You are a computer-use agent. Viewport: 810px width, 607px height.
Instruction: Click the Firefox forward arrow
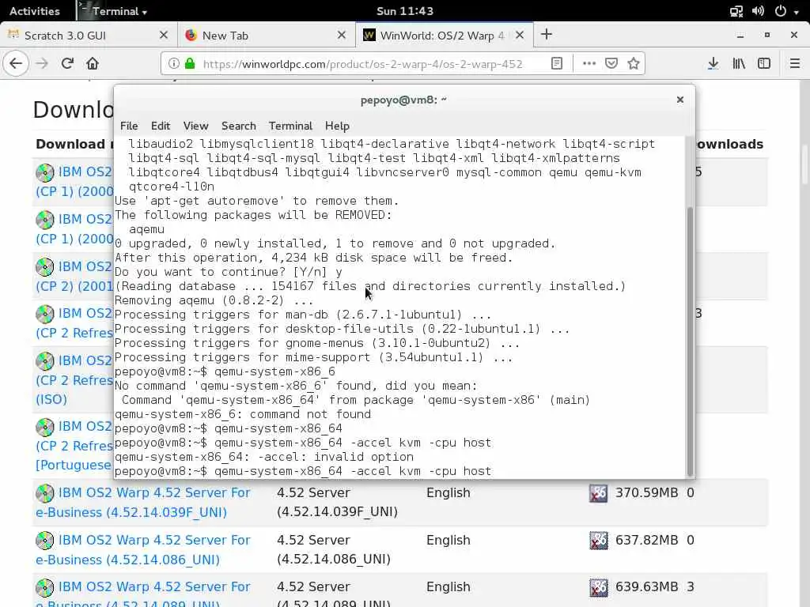tap(42, 63)
